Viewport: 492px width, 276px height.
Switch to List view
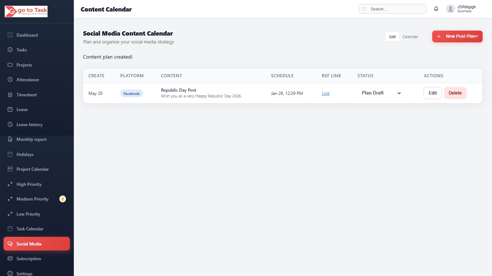392,37
